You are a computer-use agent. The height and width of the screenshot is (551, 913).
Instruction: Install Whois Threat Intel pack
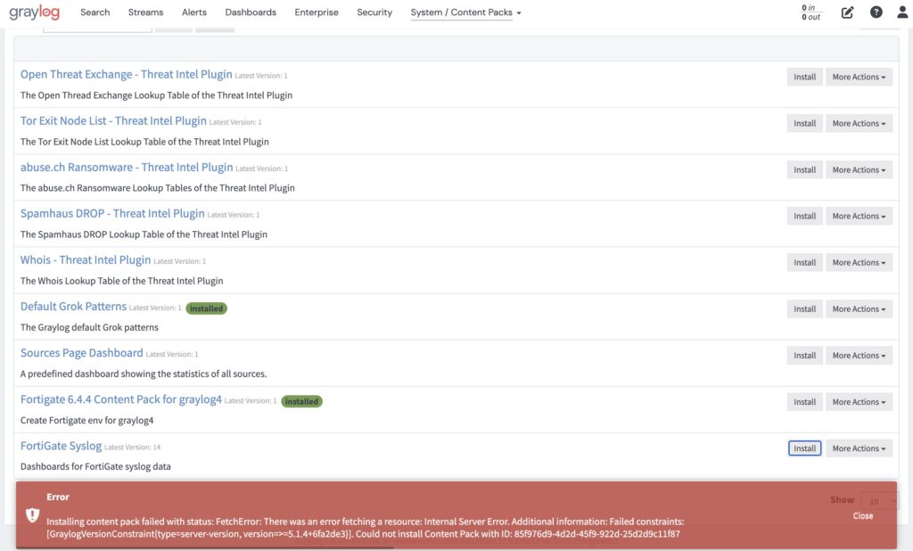pyautogui.click(x=805, y=263)
